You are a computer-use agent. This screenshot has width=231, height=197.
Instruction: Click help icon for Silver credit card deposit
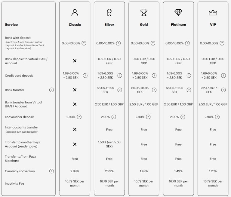coord(120,75)
